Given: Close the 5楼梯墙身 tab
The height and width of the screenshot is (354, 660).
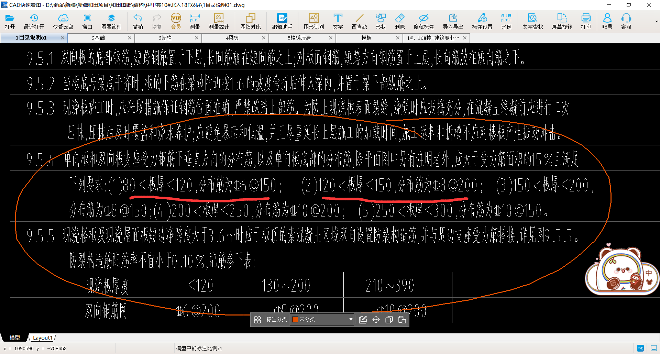Looking at the screenshot, I should click(x=331, y=38).
